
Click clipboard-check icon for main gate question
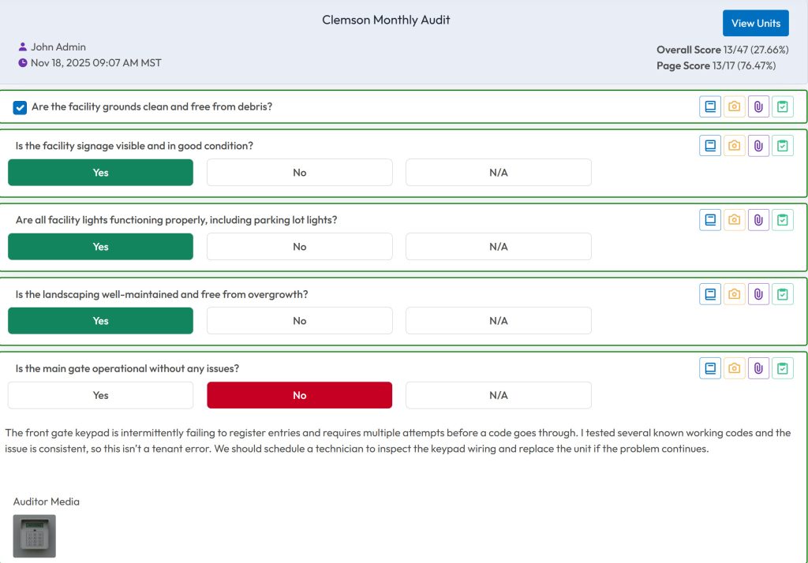pyautogui.click(x=782, y=368)
